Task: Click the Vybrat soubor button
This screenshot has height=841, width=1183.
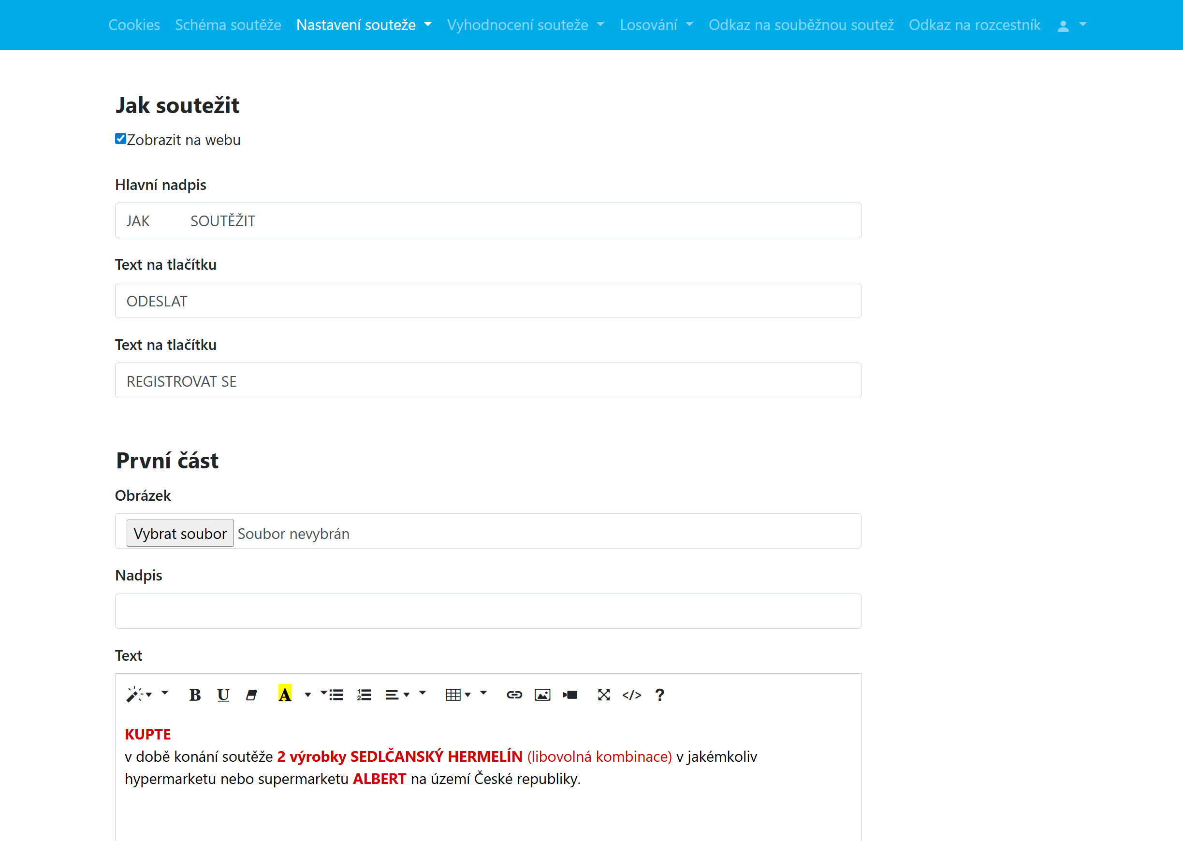Action: pyautogui.click(x=180, y=534)
